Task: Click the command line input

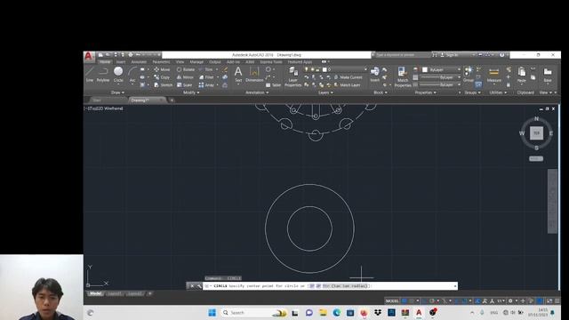Action: point(330,286)
